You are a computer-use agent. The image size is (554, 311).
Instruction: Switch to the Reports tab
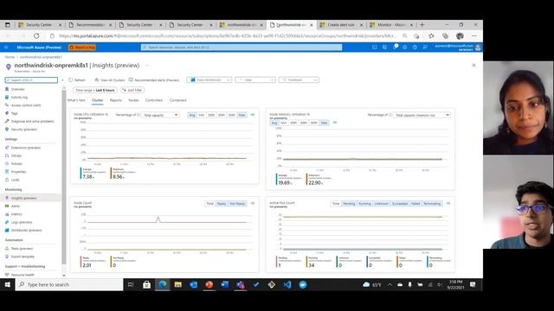[x=115, y=100]
